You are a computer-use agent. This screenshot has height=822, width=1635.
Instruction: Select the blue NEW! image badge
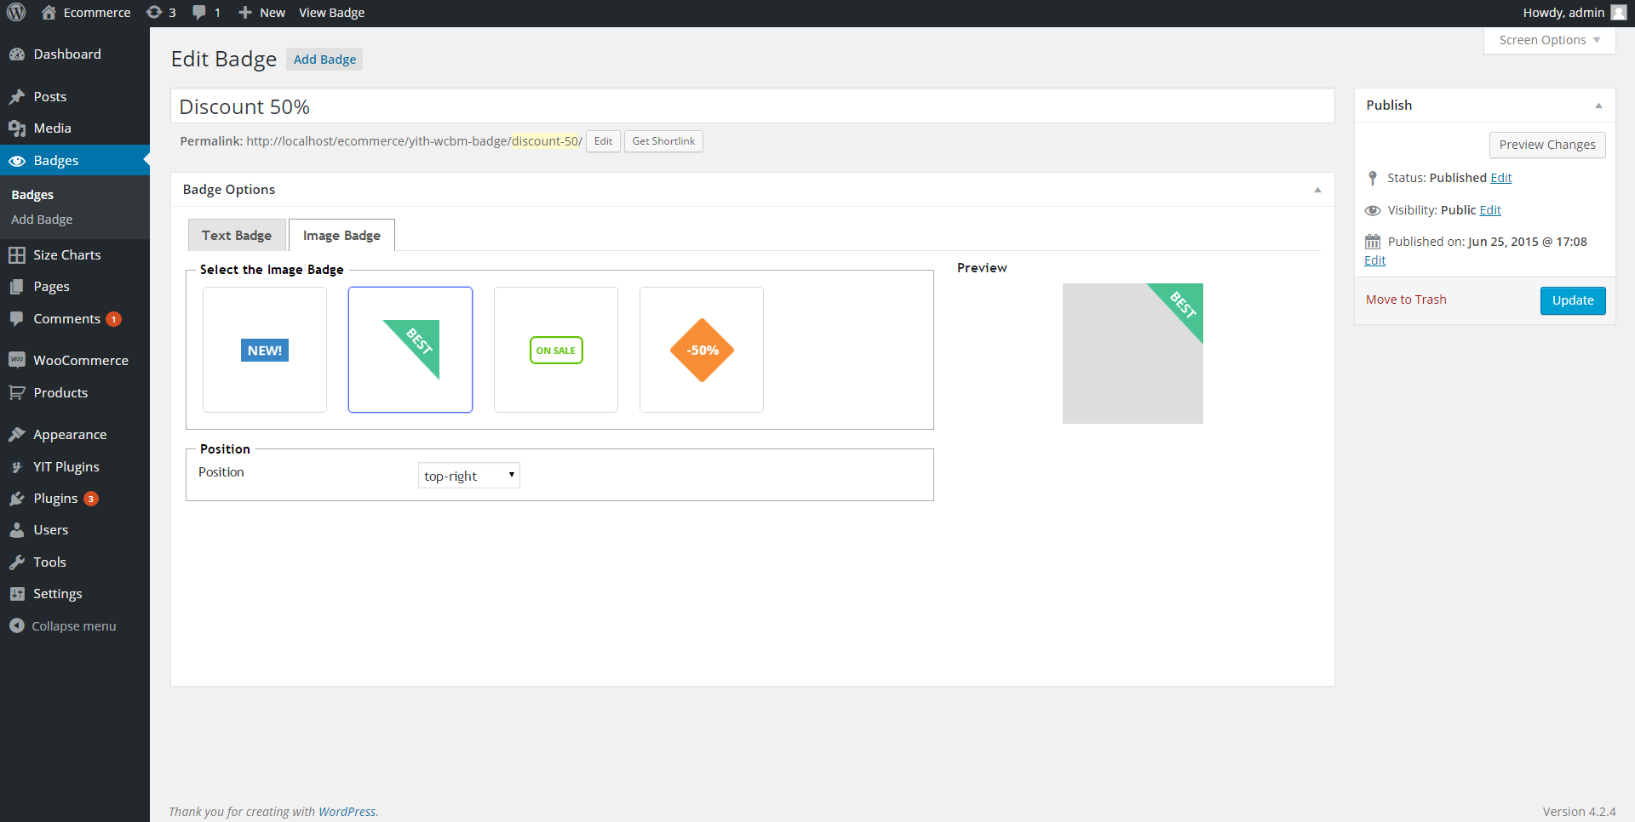coord(265,350)
